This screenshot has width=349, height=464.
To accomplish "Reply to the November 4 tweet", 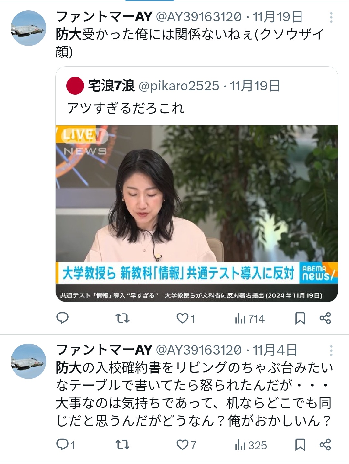I will pyautogui.click(x=66, y=445).
